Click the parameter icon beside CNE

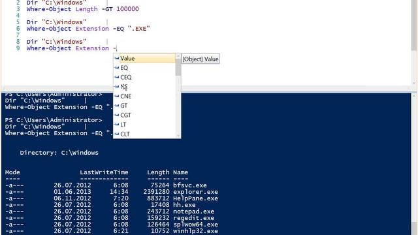[116, 96]
